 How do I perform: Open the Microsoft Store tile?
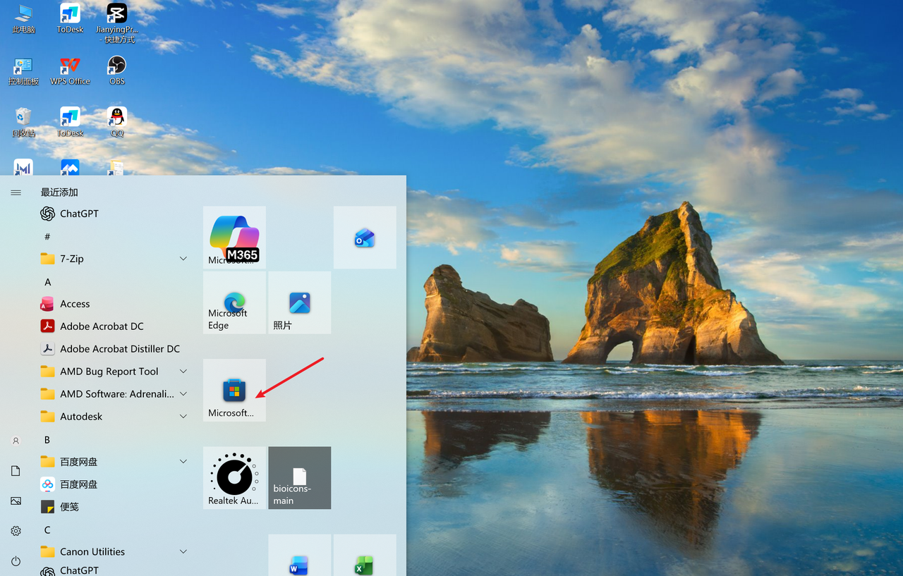click(x=234, y=391)
